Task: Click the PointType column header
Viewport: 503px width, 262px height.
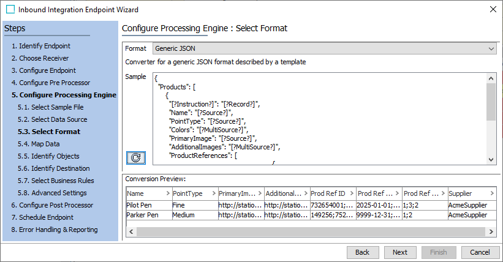Action: 194,193
